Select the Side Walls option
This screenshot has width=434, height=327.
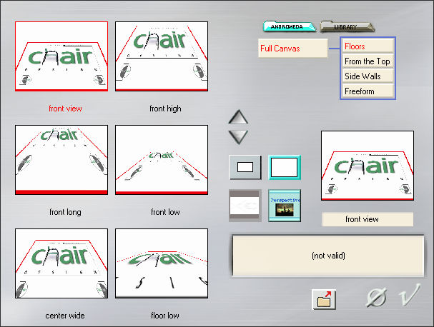(368, 76)
